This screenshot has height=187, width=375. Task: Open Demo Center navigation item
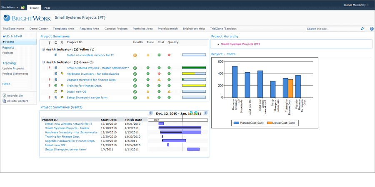click(x=38, y=29)
